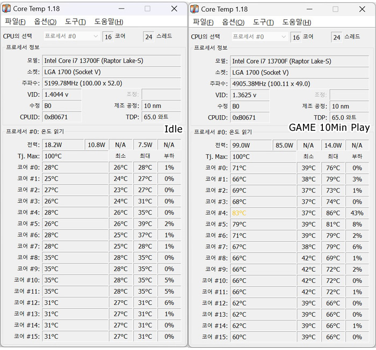Click 86°C max for core #4
The image size is (376, 350).
(x=333, y=213)
